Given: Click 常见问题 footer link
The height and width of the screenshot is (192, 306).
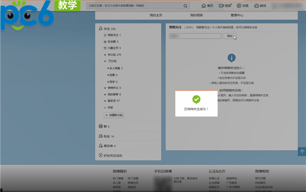Looking at the screenshot, I should (260, 178).
